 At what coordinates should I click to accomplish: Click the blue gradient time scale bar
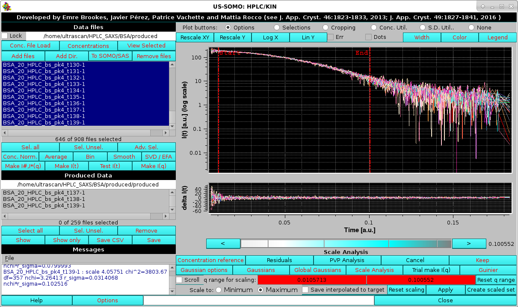(346, 243)
